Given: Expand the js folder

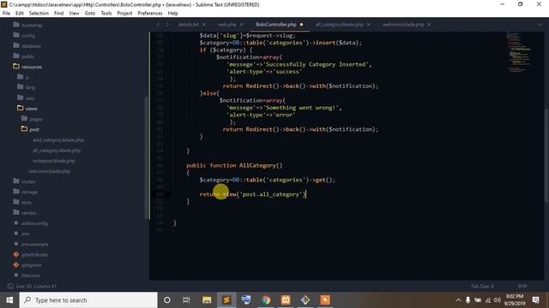Looking at the screenshot, I should (x=23, y=77).
